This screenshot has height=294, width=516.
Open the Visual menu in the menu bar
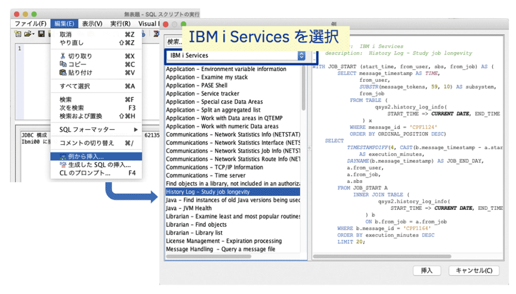(148, 24)
